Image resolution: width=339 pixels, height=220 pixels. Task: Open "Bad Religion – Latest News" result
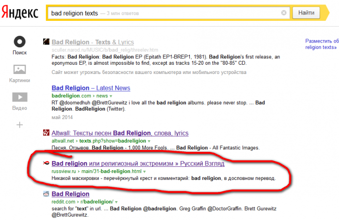coord(91,88)
